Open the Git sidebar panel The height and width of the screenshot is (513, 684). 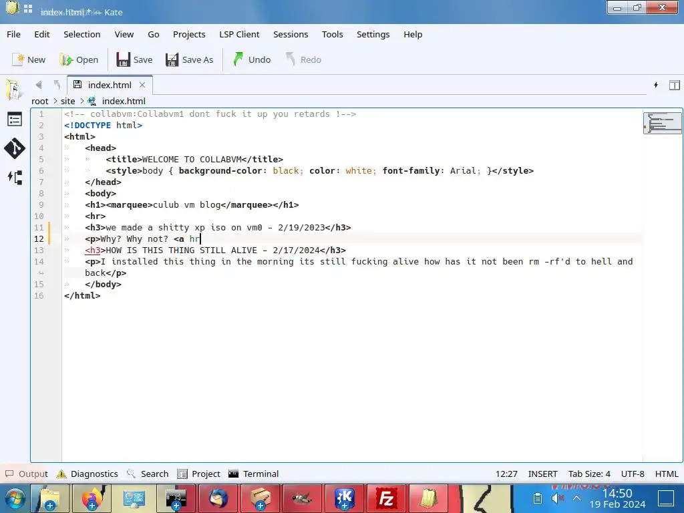pyautogui.click(x=15, y=148)
